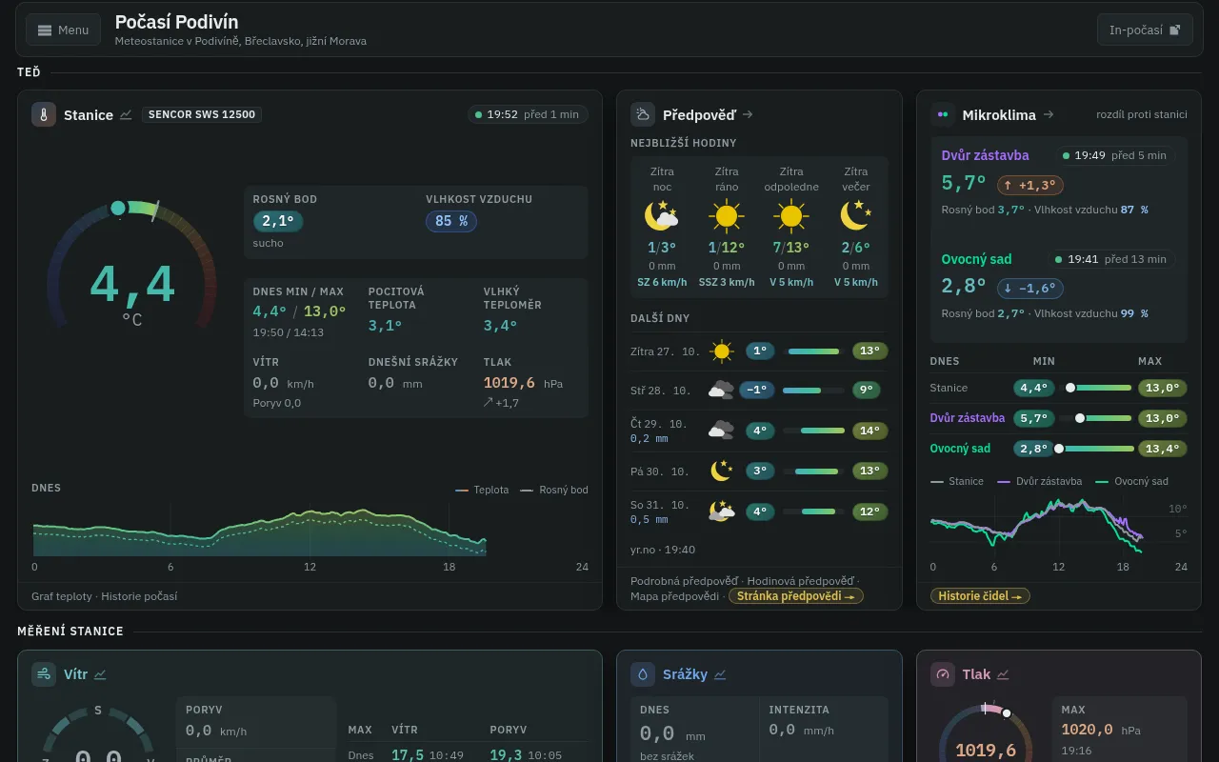Open the Mapa předpovědi link
This screenshot has height=762, width=1219.
[x=674, y=596]
